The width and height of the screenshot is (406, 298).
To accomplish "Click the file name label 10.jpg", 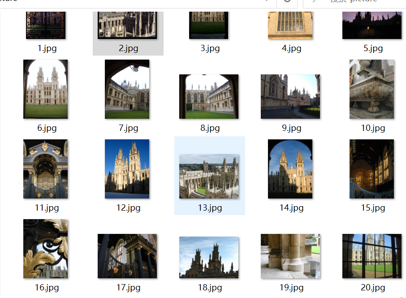I will point(373,128).
